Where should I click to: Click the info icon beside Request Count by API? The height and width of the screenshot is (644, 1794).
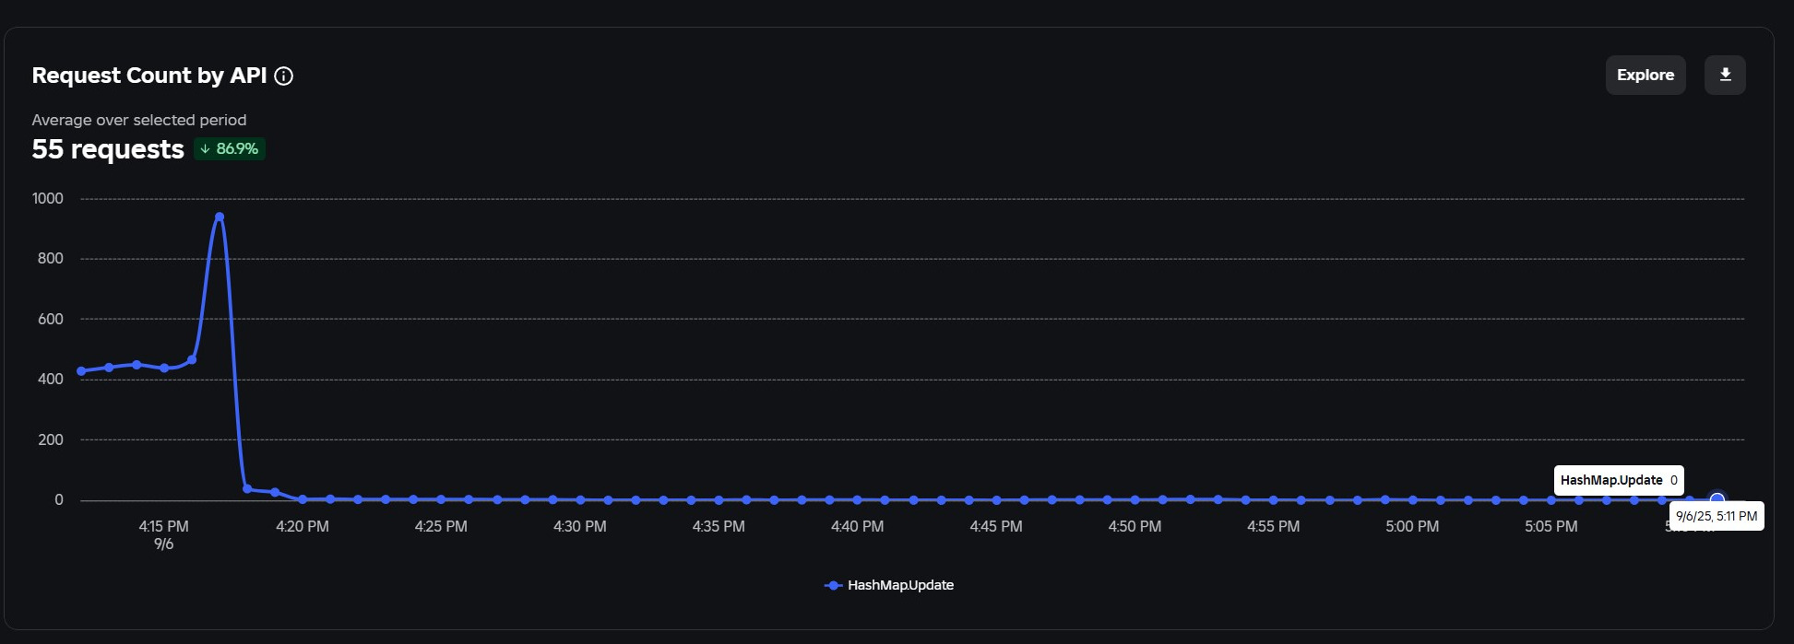pyautogui.click(x=284, y=76)
